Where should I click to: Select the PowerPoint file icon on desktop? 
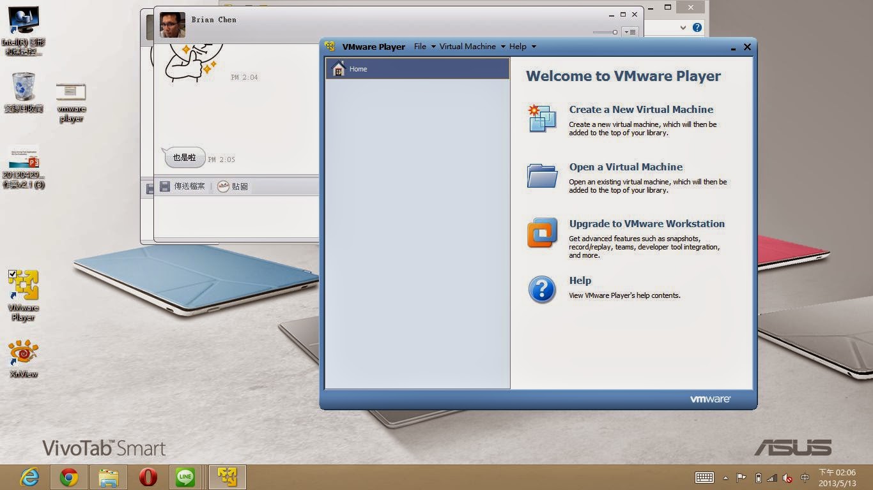pyautogui.click(x=24, y=167)
